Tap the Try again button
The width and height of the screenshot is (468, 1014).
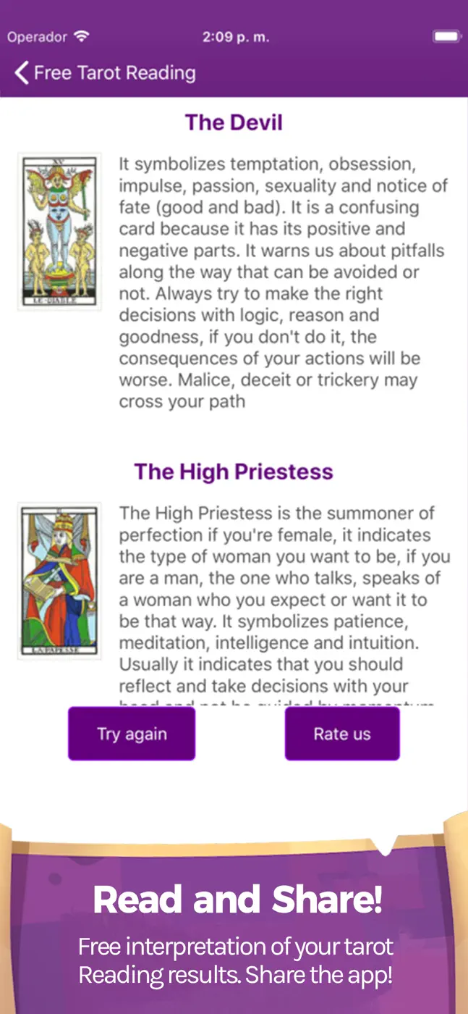[x=132, y=734]
